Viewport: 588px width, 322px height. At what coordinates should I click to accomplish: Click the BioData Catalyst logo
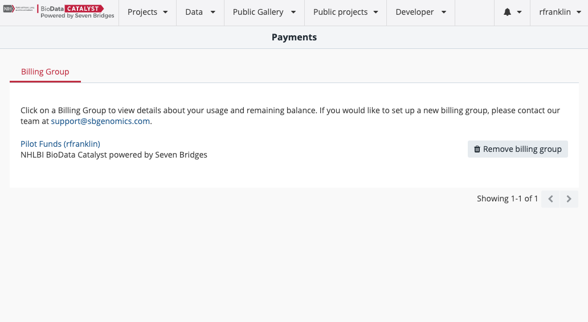point(77,12)
